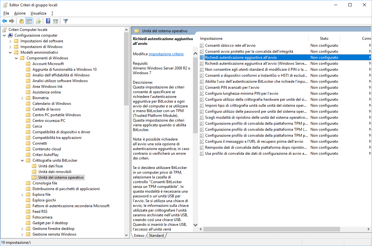
Task: Open the Azione menu
Action: (x=20, y=13)
